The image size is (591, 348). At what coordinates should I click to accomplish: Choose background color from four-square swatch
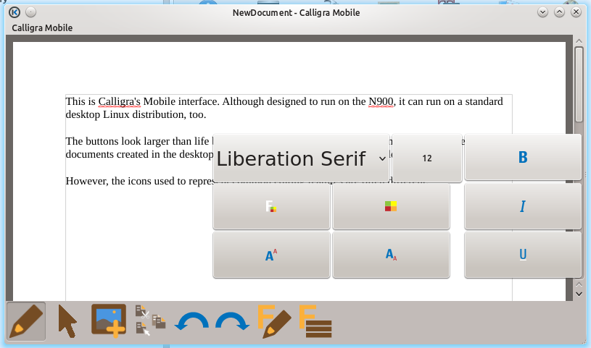click(x=391, y=207)
